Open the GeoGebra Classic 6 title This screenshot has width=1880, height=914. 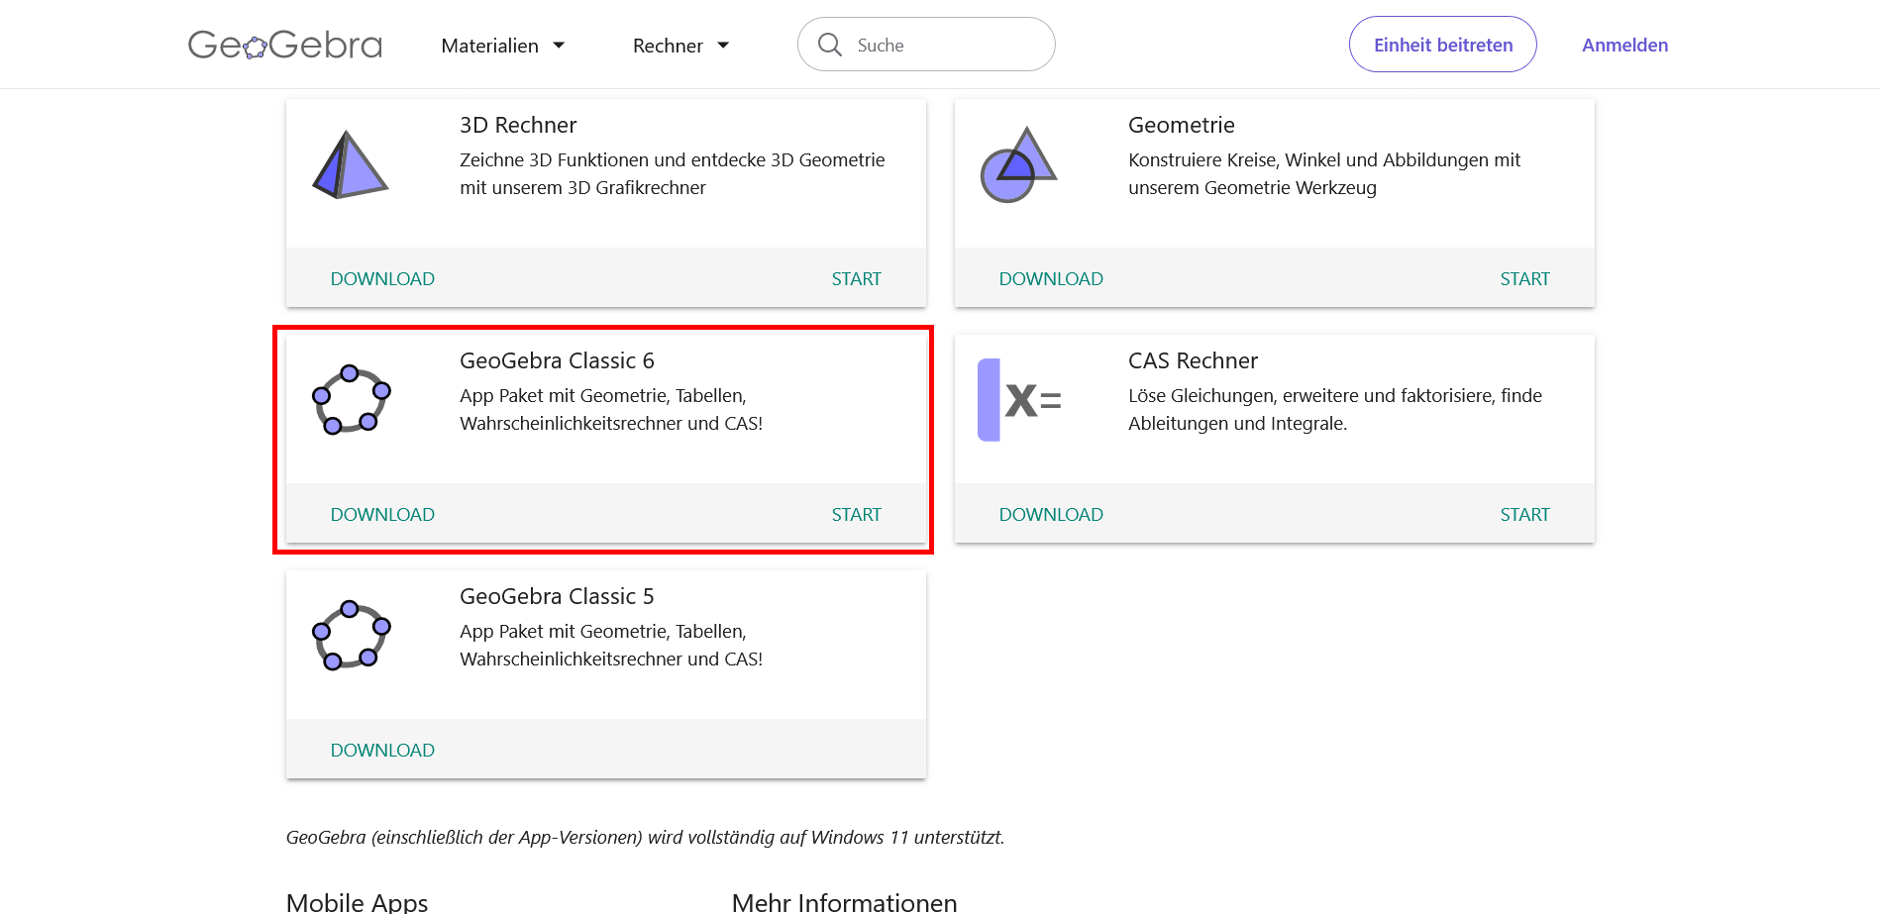coord(557,360)
